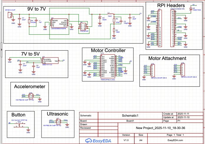Click the KF301 input connector symbol
This screenshot has width=205, height=144.
pos(10,15)
